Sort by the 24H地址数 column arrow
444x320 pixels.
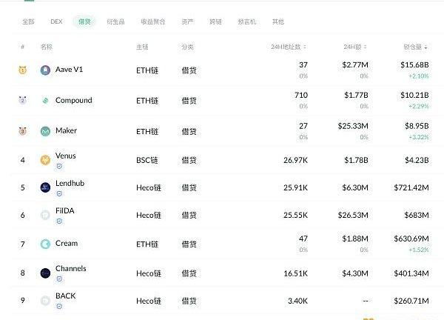[x=306, y=47]
